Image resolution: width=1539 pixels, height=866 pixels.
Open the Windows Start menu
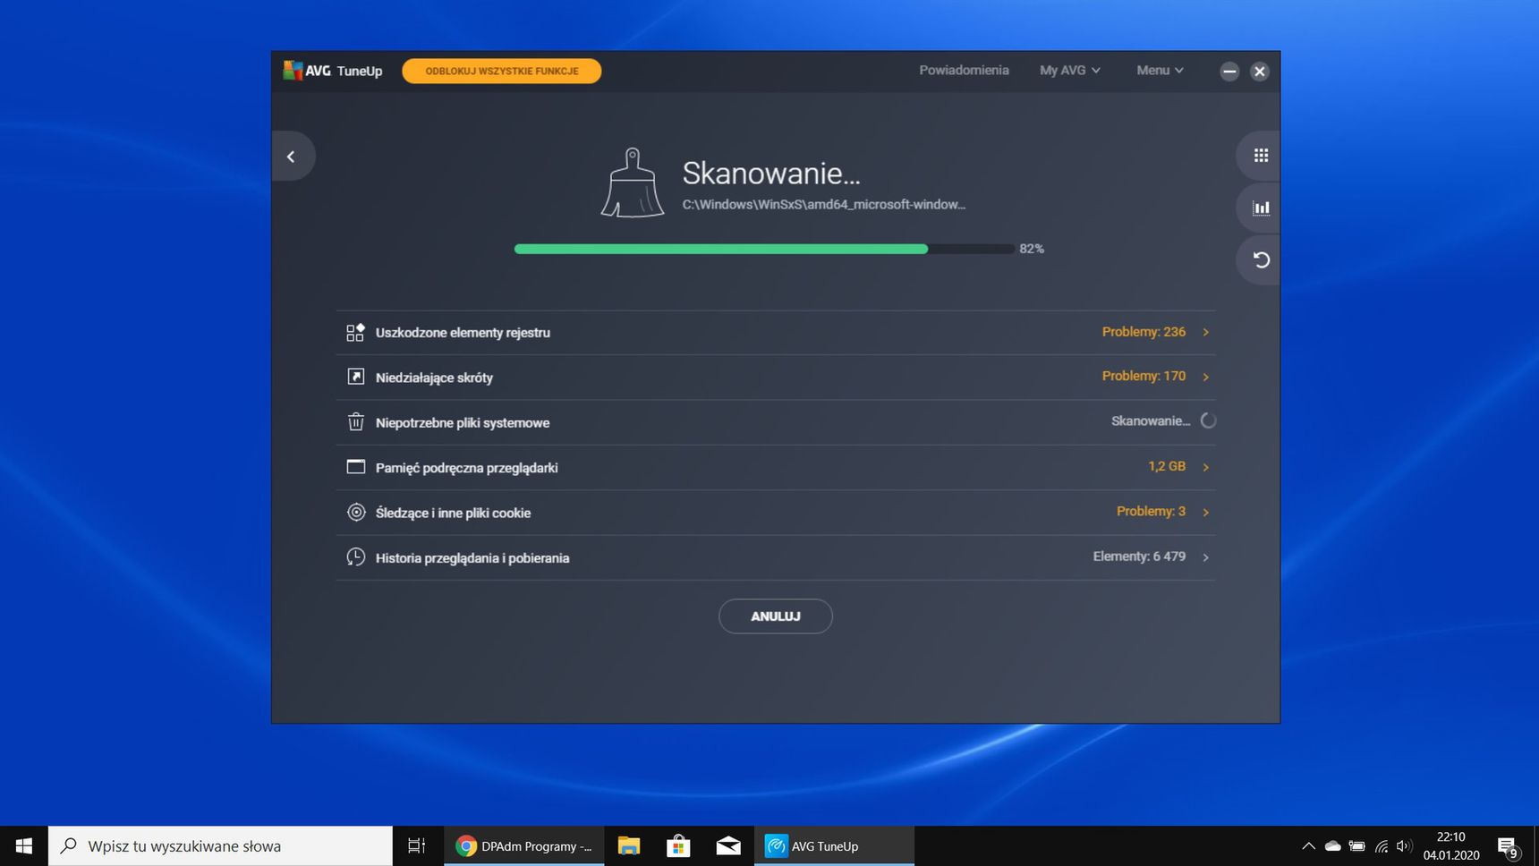point(24,845)
